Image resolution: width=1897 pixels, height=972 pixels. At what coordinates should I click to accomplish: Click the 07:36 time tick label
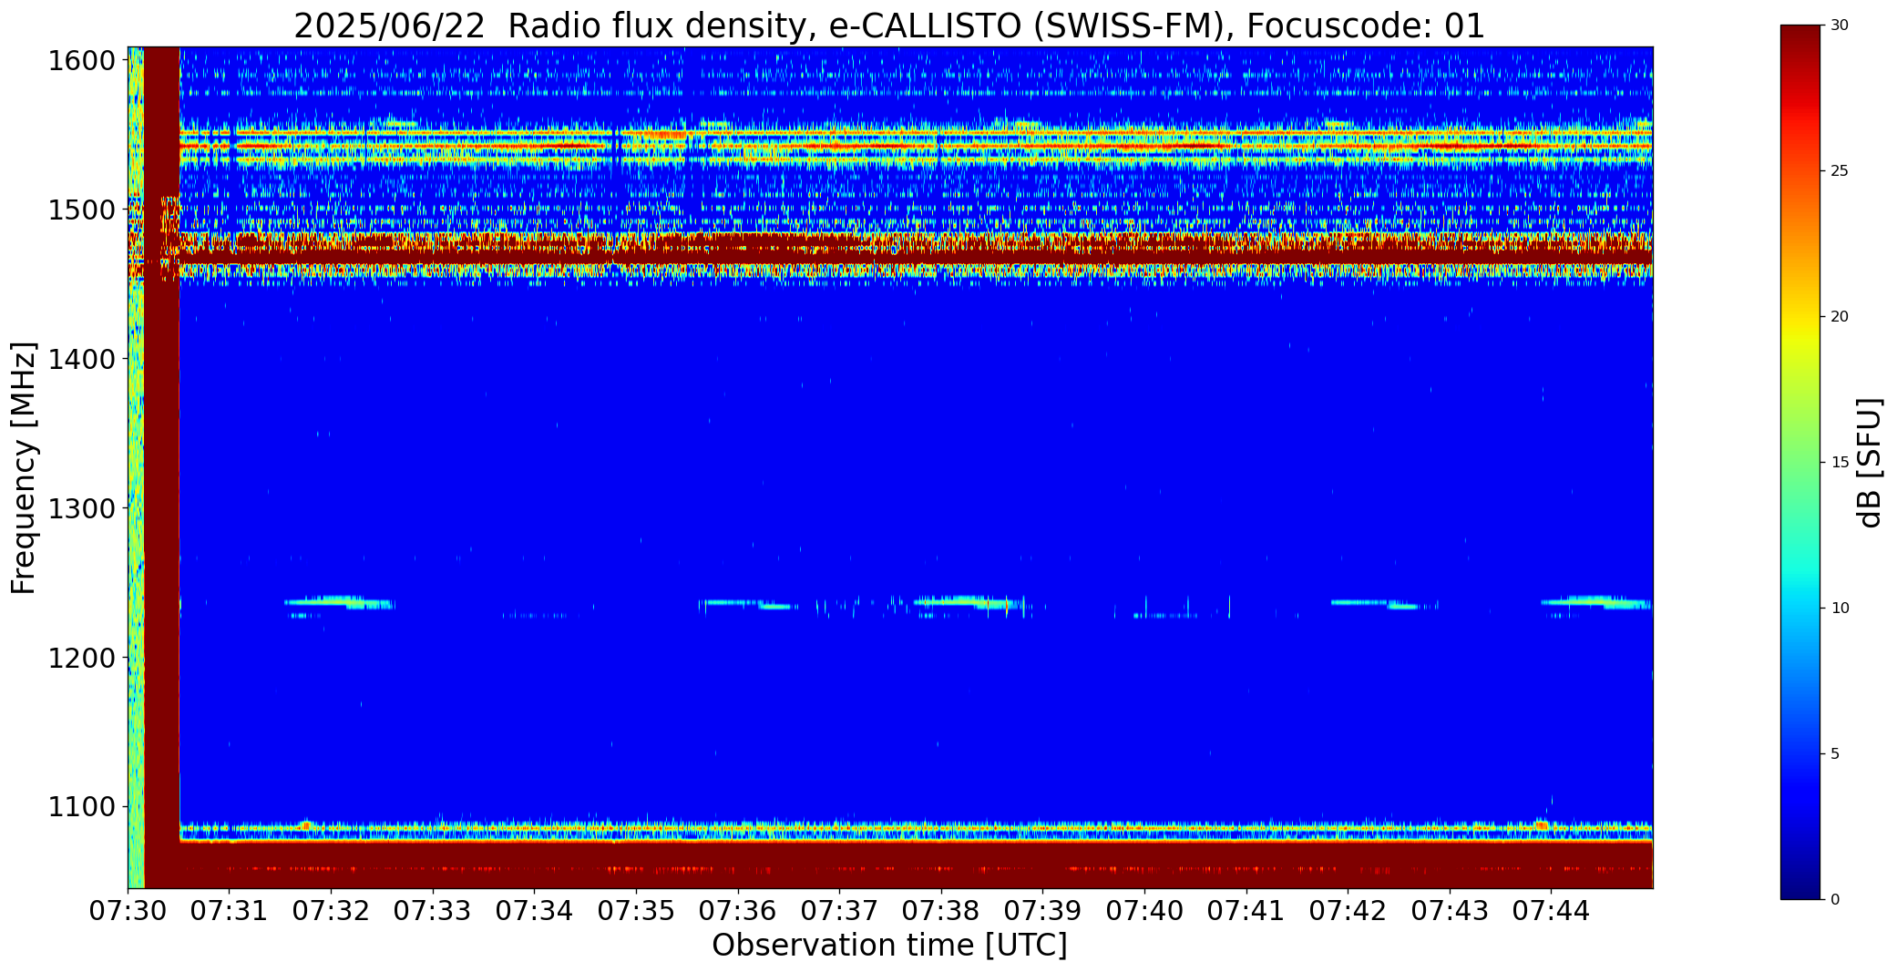pyautogui.click(x=738, y=911)
